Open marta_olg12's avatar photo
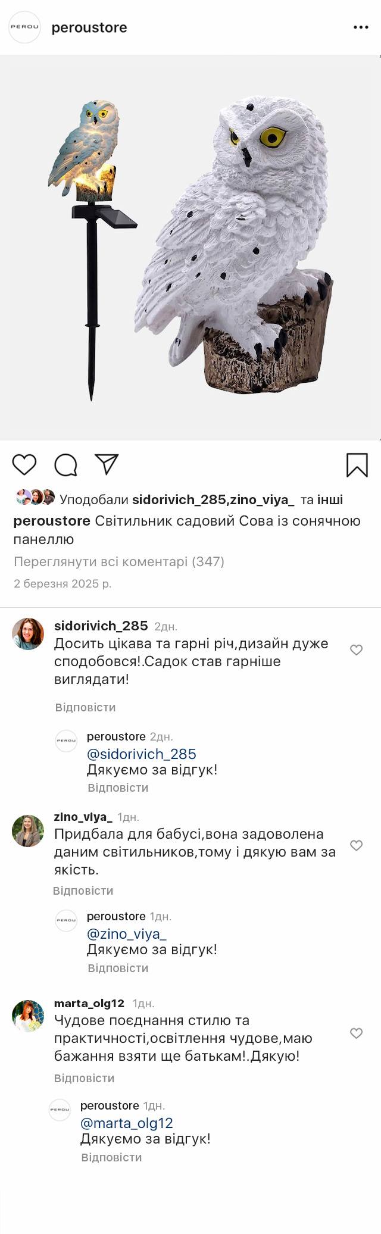 click(x=28, y=1016)
